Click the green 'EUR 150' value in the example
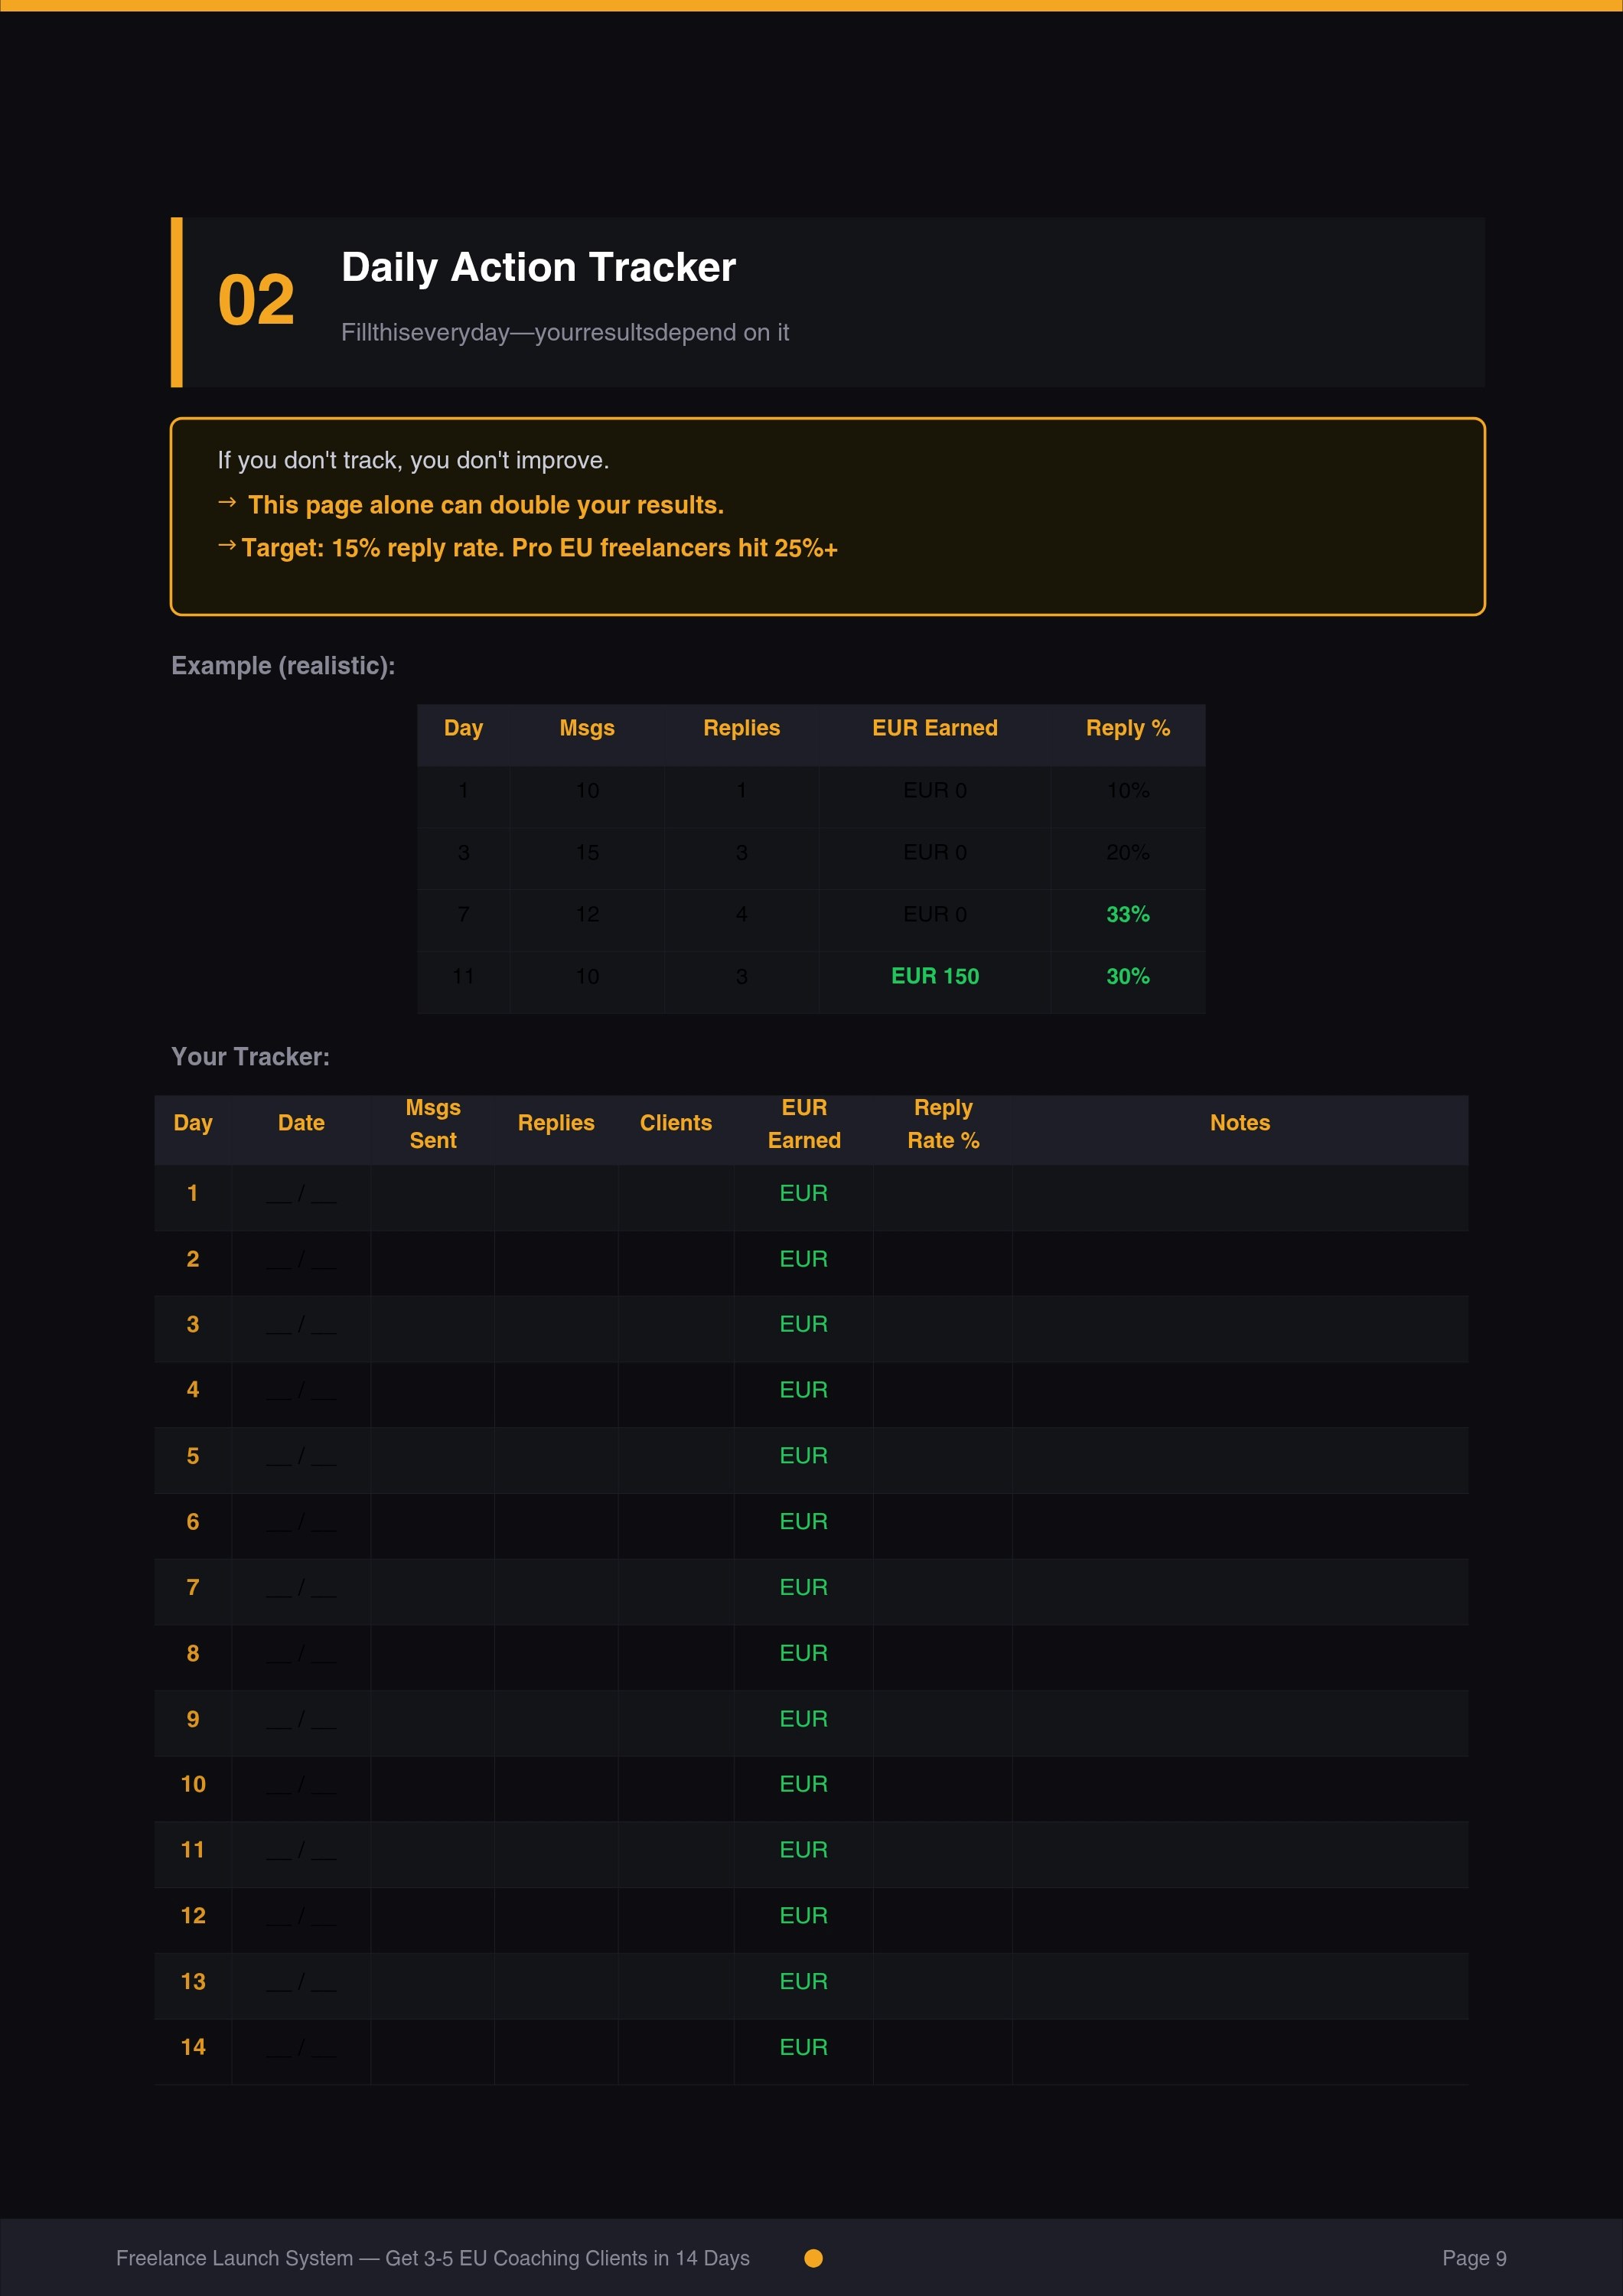 click(935, 976)
